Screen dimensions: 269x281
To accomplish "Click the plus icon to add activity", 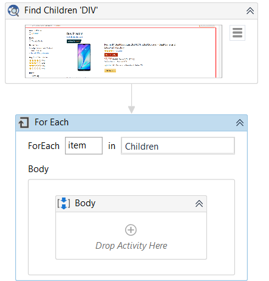I will [131, 230].
